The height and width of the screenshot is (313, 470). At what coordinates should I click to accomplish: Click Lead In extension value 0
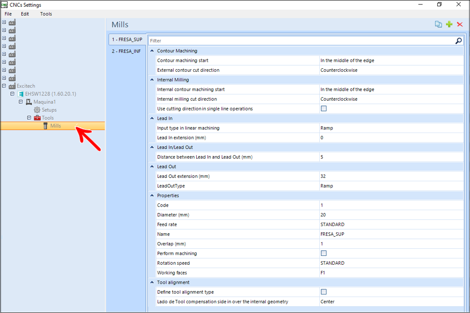[391, 138]
